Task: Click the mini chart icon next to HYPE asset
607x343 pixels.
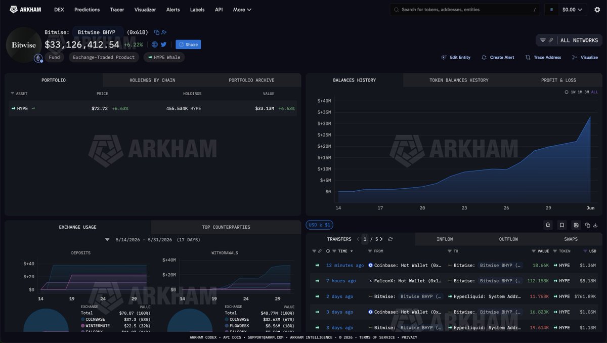Action: point(33,108)
